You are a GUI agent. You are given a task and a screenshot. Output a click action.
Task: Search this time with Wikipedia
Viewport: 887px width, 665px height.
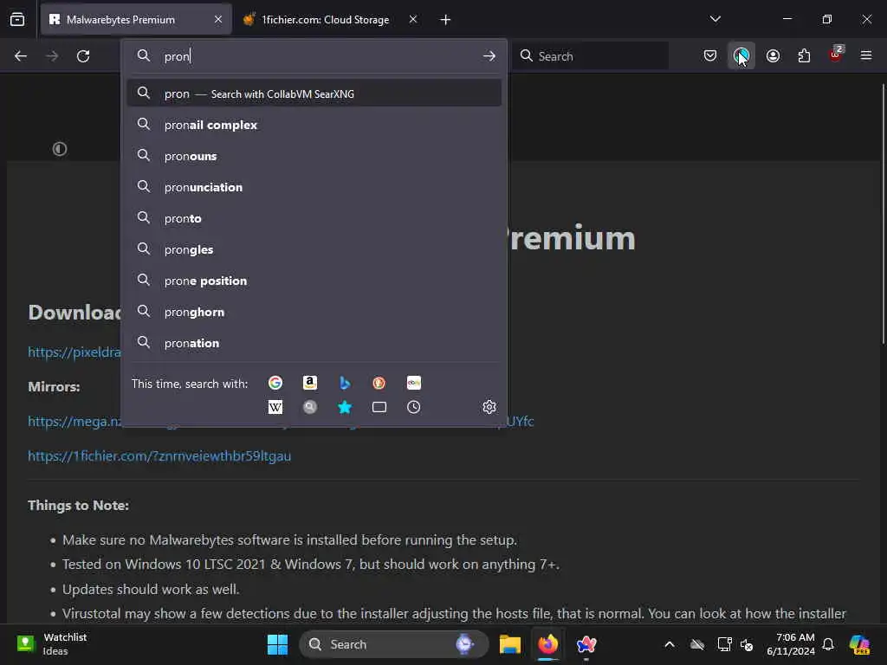pos(275,407)
